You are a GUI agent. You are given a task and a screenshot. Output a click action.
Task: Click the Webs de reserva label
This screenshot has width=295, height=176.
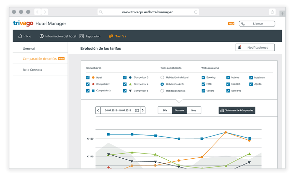coord(210,68)
